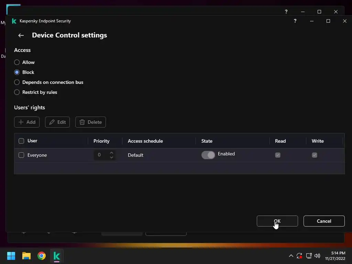
Task: Click the Add user button
Action: click(x=27, y=122)
